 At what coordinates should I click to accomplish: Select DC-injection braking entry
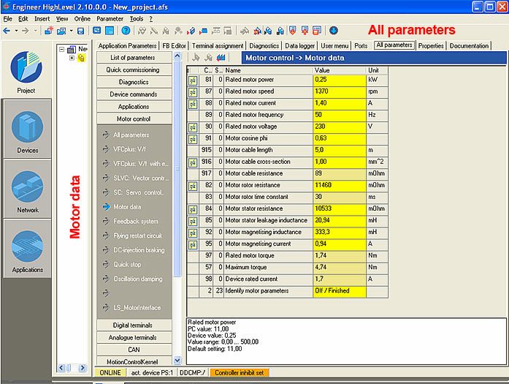(x=140, y=250)
